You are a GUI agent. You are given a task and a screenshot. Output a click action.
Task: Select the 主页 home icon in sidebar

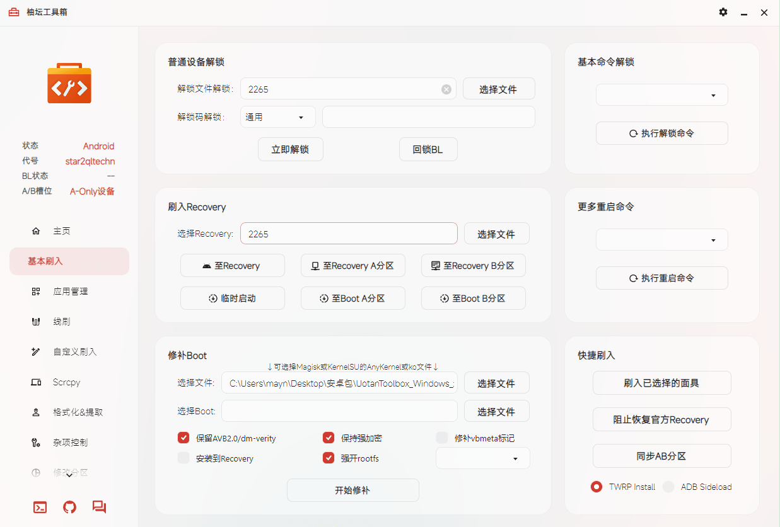click(36, 230)
